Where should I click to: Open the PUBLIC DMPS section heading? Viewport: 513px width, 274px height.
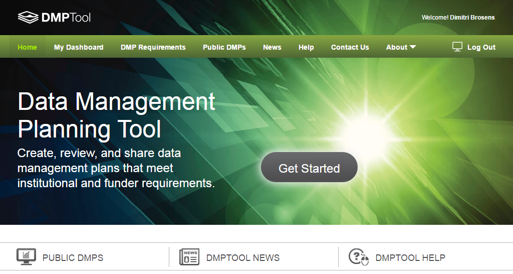(73, 258)
